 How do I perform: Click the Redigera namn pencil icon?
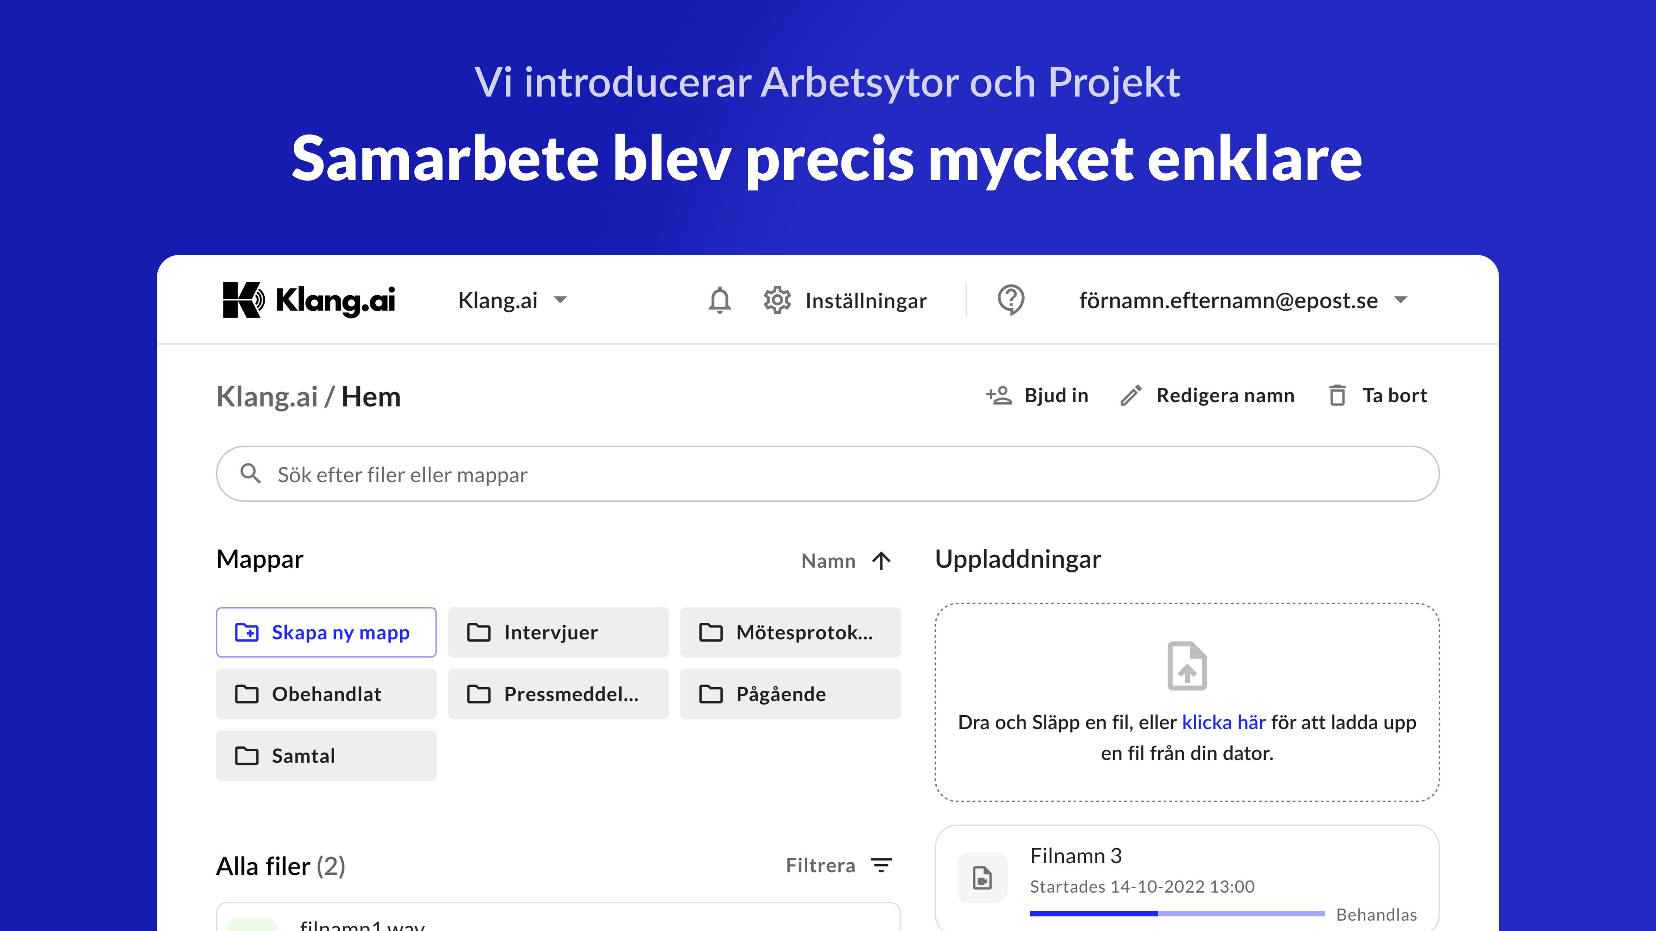click(1132, 395)
